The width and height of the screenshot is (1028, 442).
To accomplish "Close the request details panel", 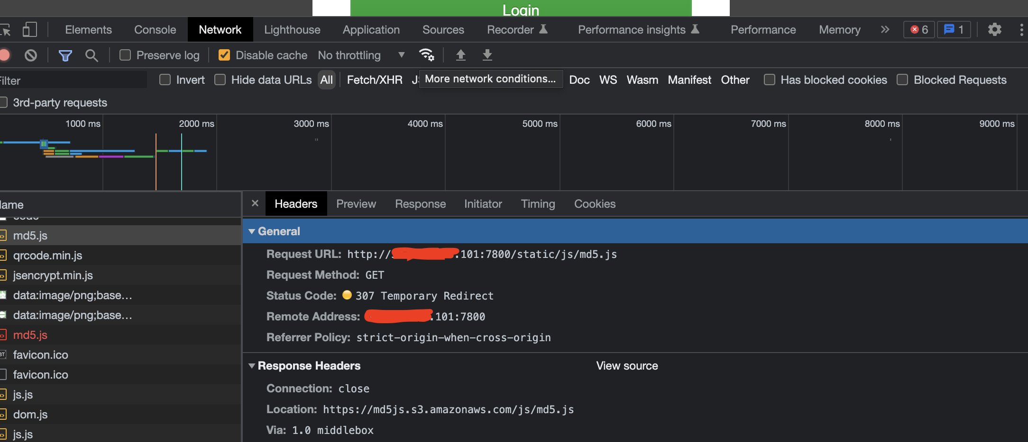I will point(255,203).
